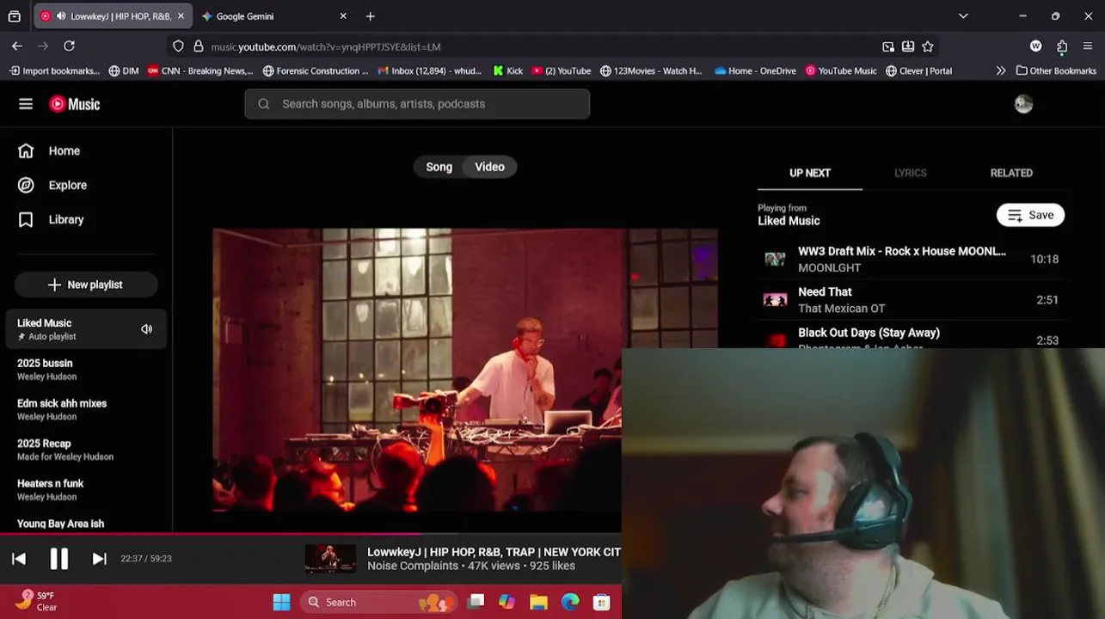Skip to next track
The width and height of the screenshot is (1105, 619).
(99, 559)
